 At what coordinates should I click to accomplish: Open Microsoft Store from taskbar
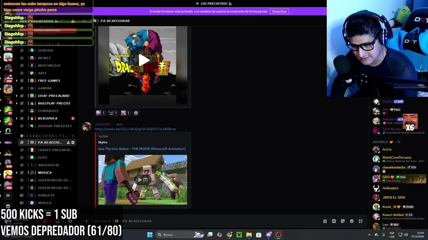258,235
